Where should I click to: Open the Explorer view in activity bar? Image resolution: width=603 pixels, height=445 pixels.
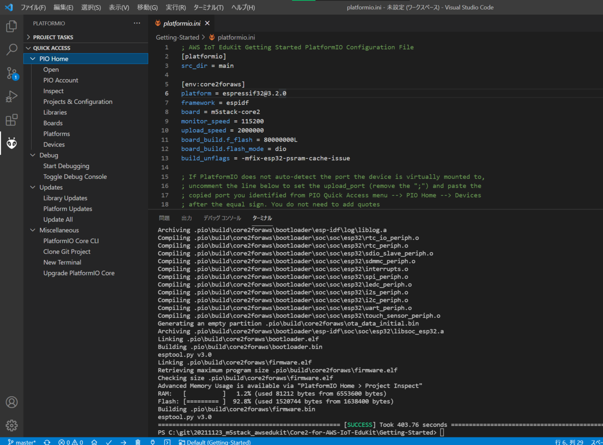point(12,26)
